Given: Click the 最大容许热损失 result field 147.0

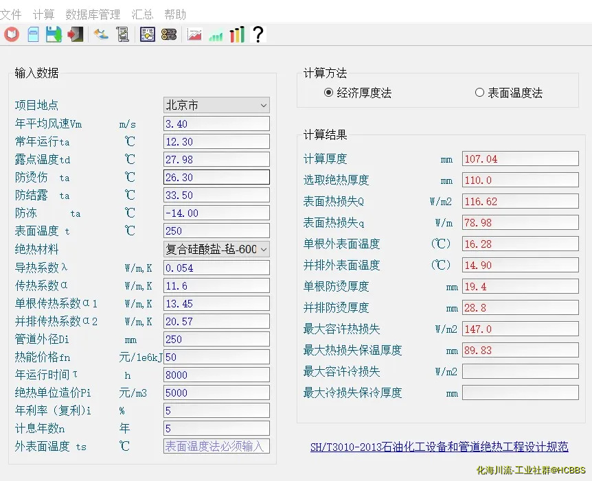Looking at the screenshot, I should pyautogui.click(x=521, y=329).
